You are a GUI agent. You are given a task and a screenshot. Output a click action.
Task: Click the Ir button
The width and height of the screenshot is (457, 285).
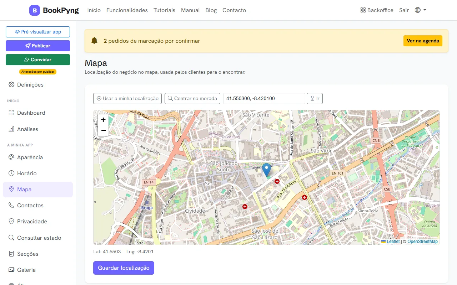pos(315,98)
